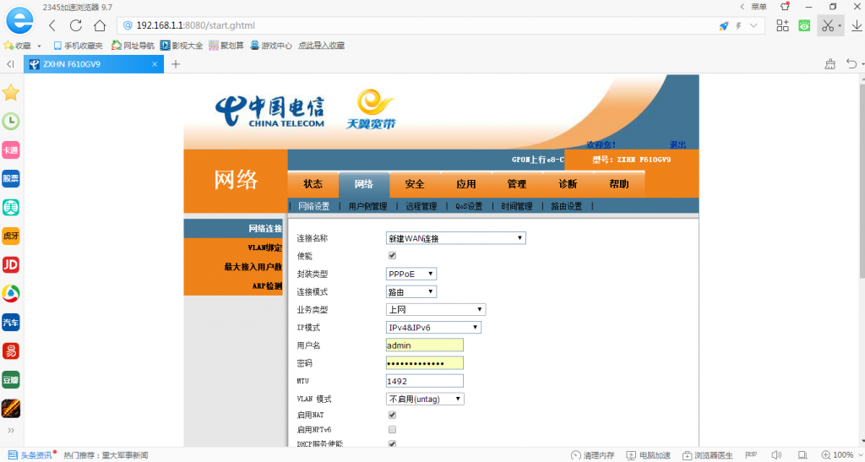Click the page refresh icon
865x462 pixels.
point(76,25)
